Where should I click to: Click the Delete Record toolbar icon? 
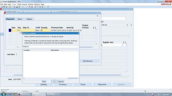click(32, 7)
